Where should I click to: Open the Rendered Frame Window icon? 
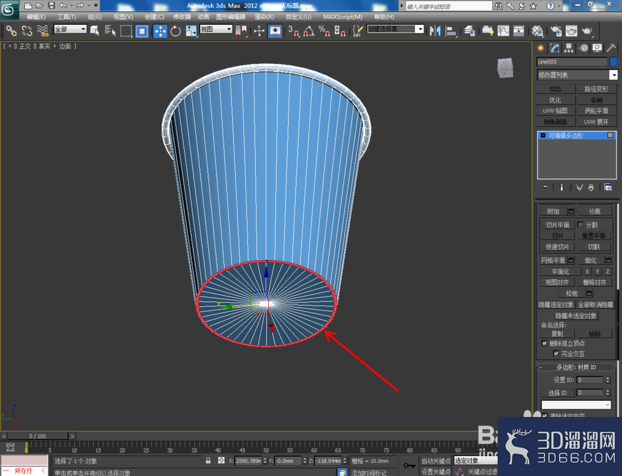(x=571, y=30)
